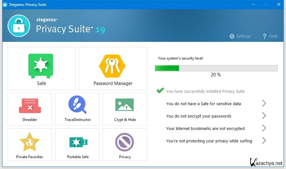Open the Private Favorites star icon
Screen dimensions: 286x169
[30, 142]
